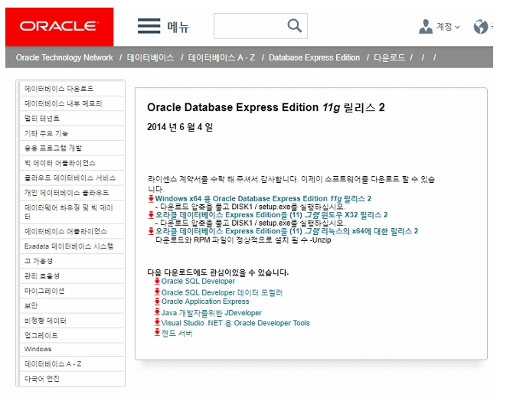Select 데이터웨어 하우징 및 빅 데이터 sidebar item
The height and width of the screenshot is (401, 523).
pos(72,212)
